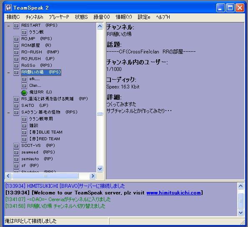The image size is (248, 227).
Task: Click the channel icon next to RoSSo (RPS)
Action: point(16,66)
